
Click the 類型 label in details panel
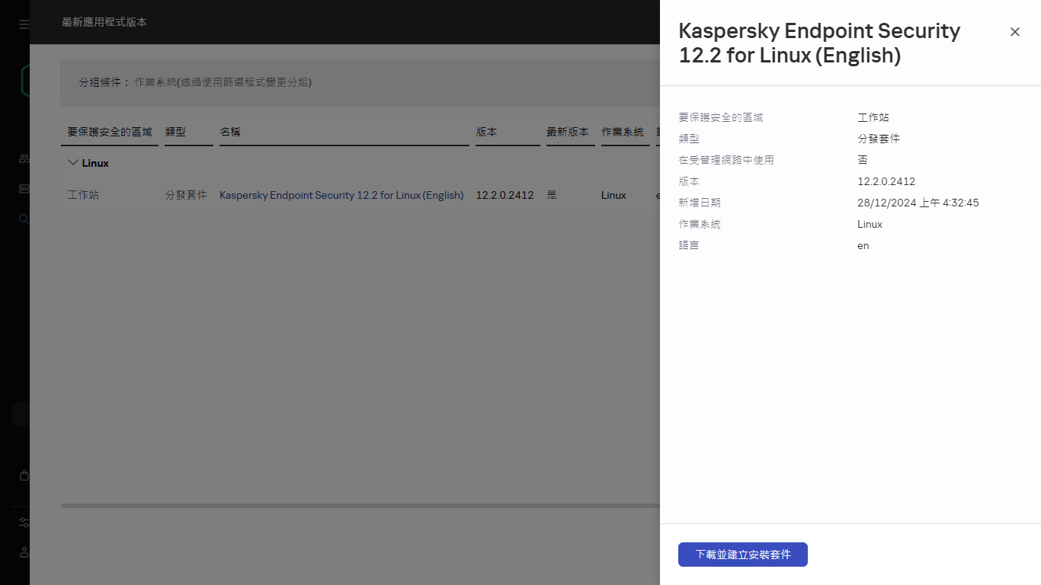(689, 139)
